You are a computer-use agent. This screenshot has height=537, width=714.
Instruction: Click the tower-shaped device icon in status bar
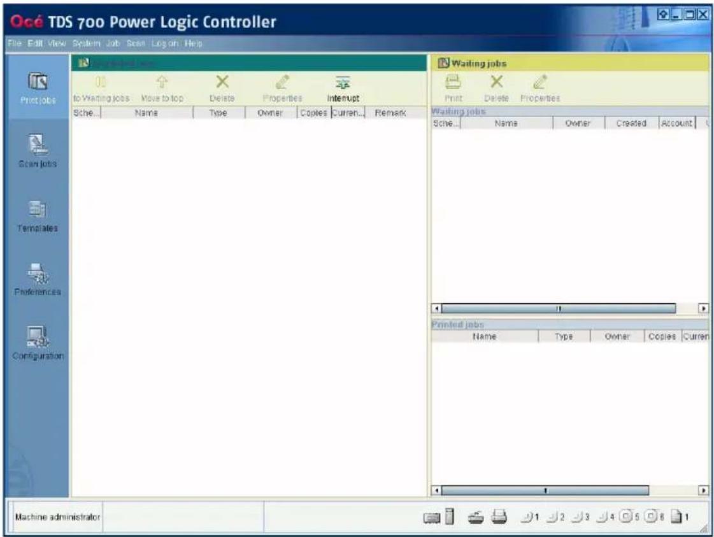(450, 516)
